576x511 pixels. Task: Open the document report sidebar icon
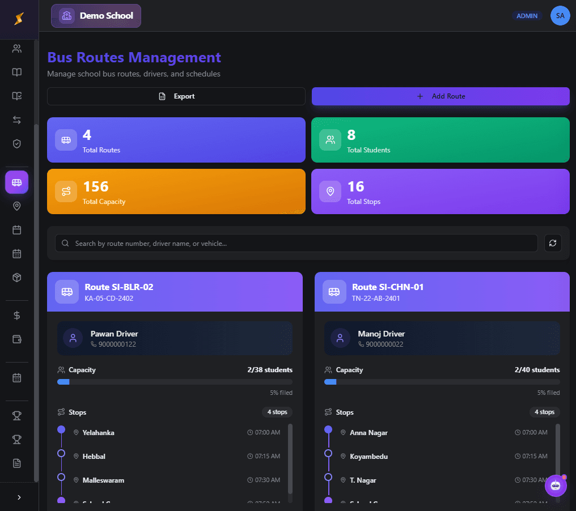click(x=17, y=463)
